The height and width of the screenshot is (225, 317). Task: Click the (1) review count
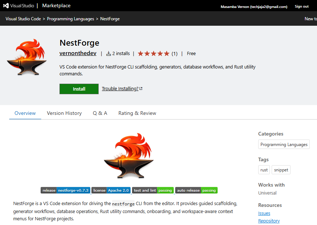(174, 54)
